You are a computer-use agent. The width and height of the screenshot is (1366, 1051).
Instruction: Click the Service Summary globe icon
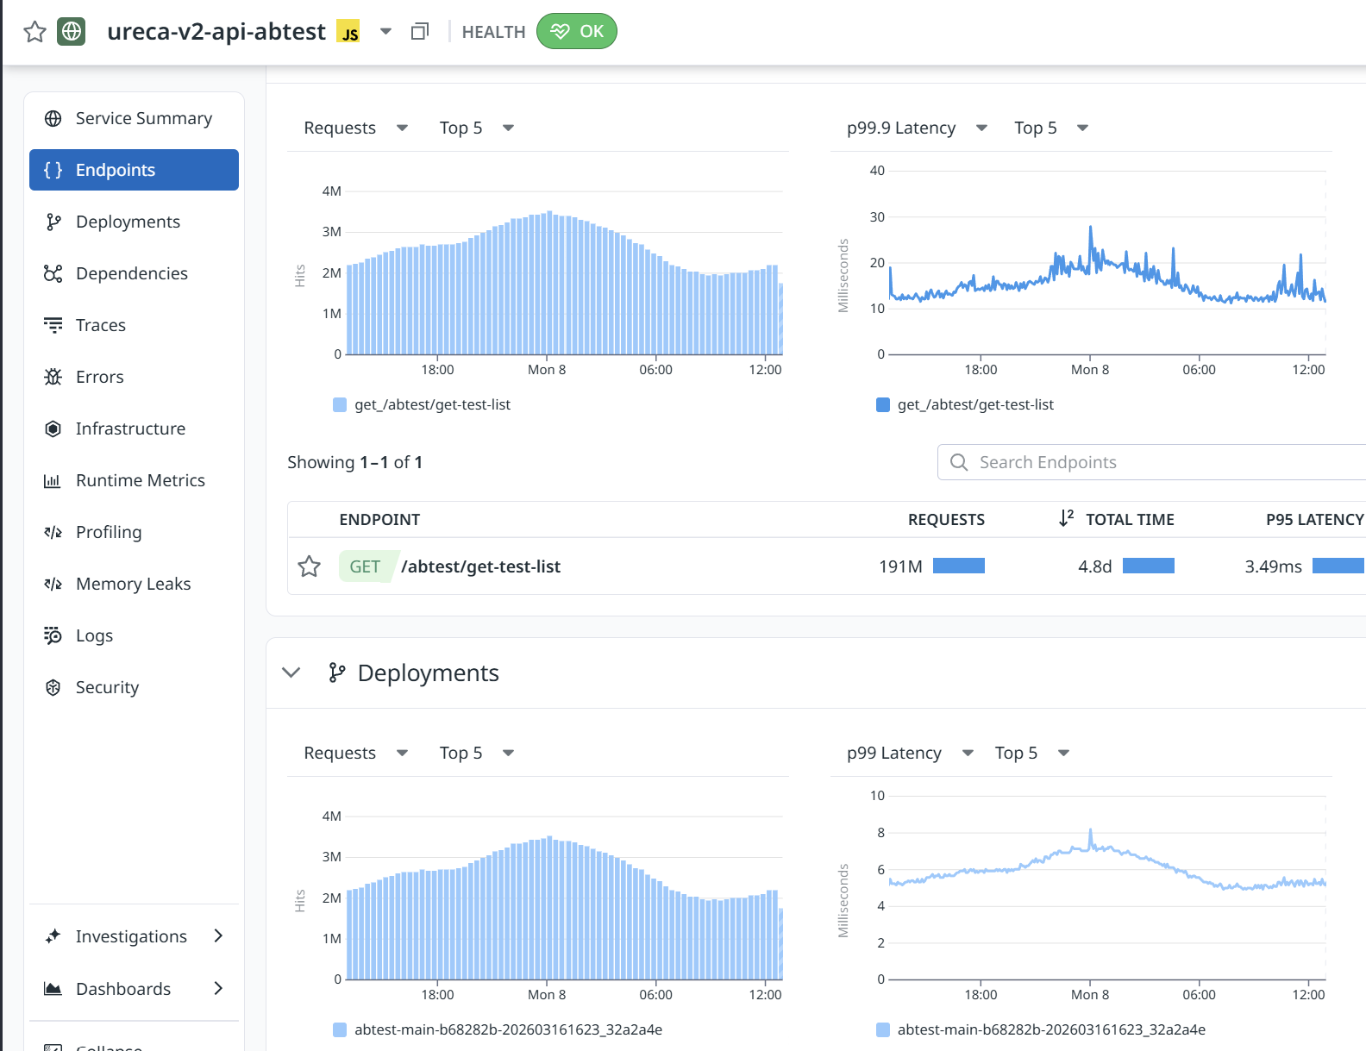[x=53, y=118]
